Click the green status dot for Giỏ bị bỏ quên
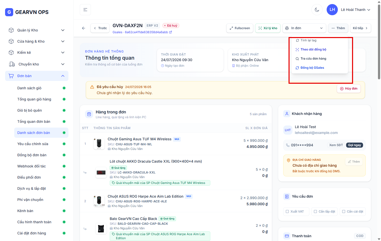The height and width of the screenshot is (241, 381). pyautogui.click(x=64, y=110)
